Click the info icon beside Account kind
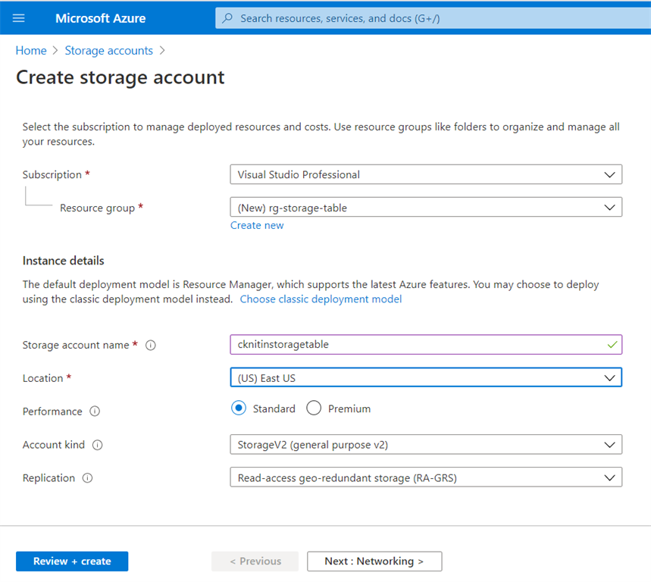651x582 pixels. click(98, 445)
